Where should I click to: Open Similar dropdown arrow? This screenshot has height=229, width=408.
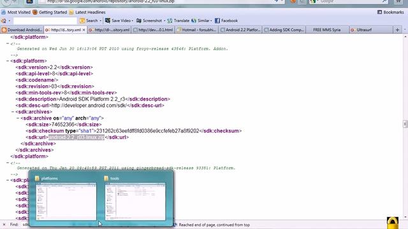[211, 21]
